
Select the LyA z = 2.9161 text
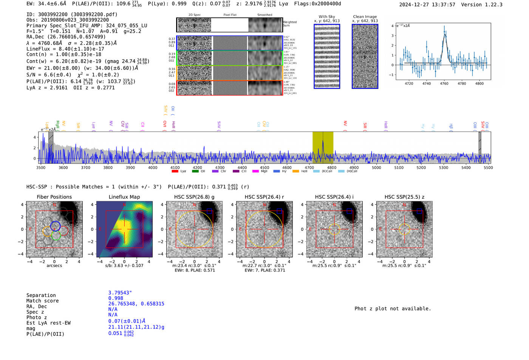point(47,88)
